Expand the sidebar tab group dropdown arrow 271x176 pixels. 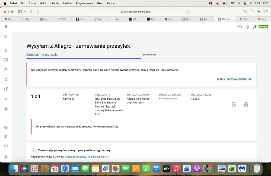[x=25, y=12]
